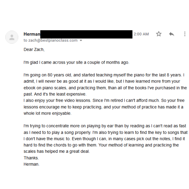The width and height of the screenshot is (189, 189).
Task: Click the line starting "I also enjoy your free video"
Action: (x=104, y=100)
